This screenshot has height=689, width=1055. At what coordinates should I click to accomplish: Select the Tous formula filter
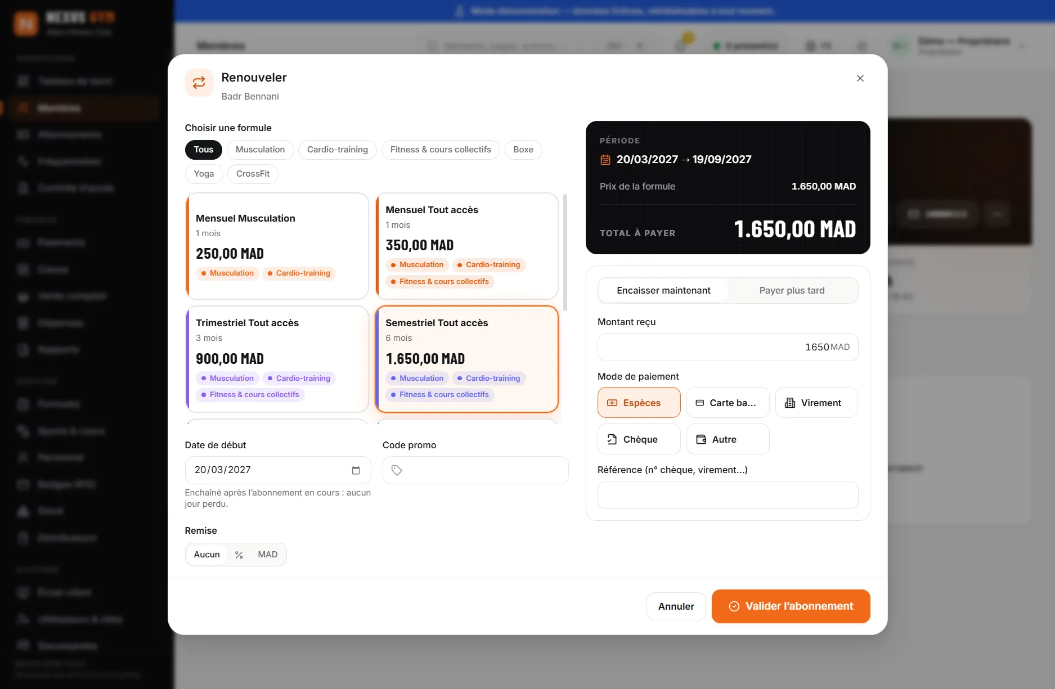[x=204, y=150]
